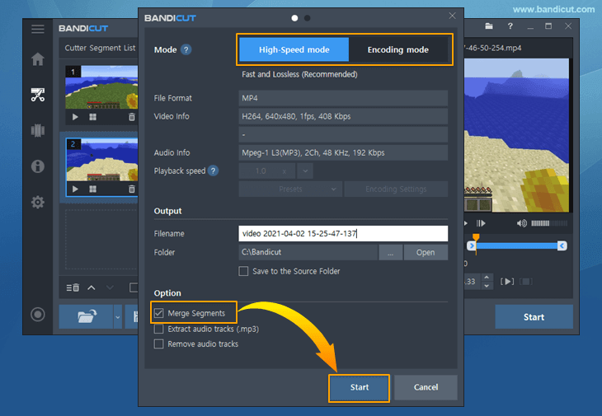Click the Bandicam record circle icon in sidebar
Image resolution: width=602 pixels, height=416 pixels.
click(38, 315)
